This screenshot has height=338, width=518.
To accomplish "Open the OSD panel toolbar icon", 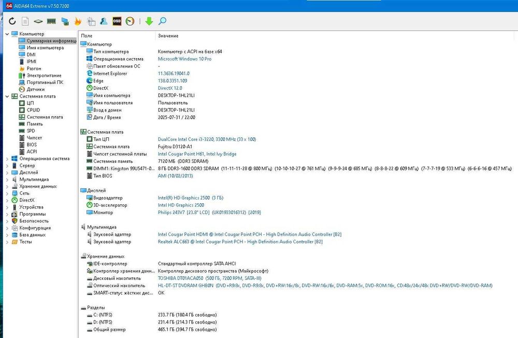I will 117,21.
